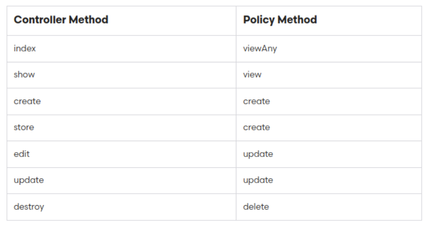Select the index controller method cell
Screen dimensions: 427x227
tap(121, 49)
